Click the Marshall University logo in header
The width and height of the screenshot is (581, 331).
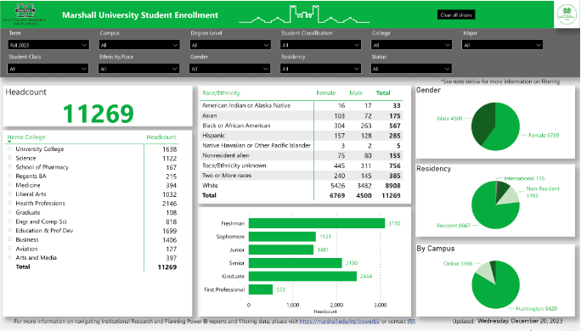coord(25,14)
